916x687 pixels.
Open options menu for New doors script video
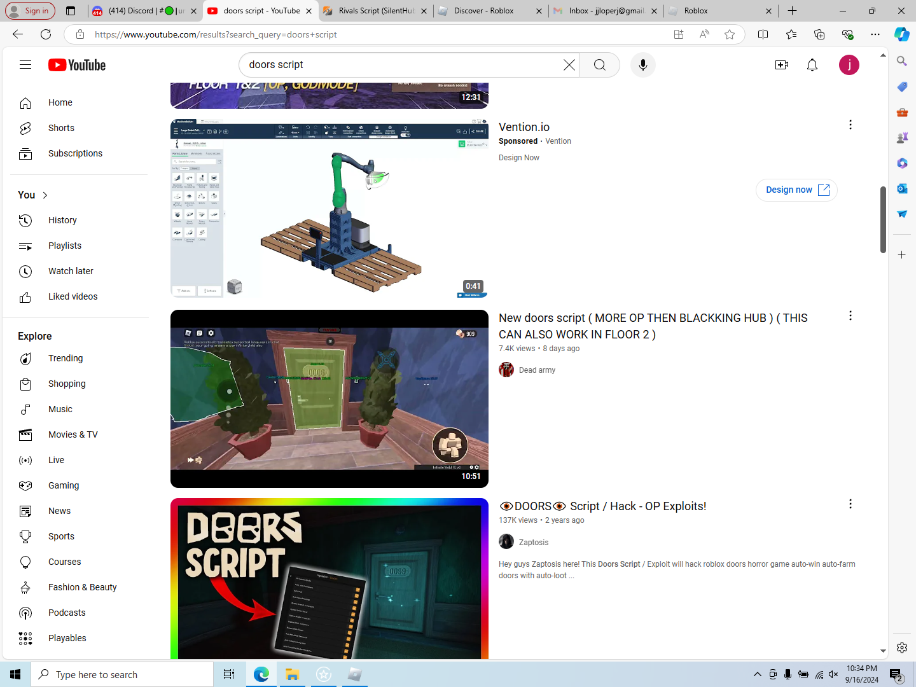pos(850,316)
